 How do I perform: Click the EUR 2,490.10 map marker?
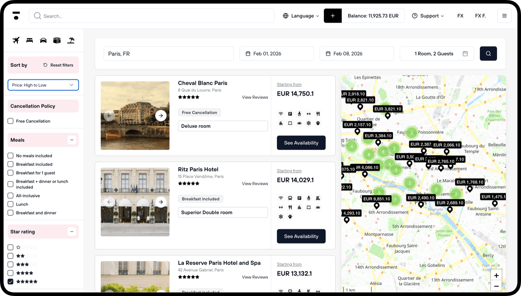coord(421,198)
